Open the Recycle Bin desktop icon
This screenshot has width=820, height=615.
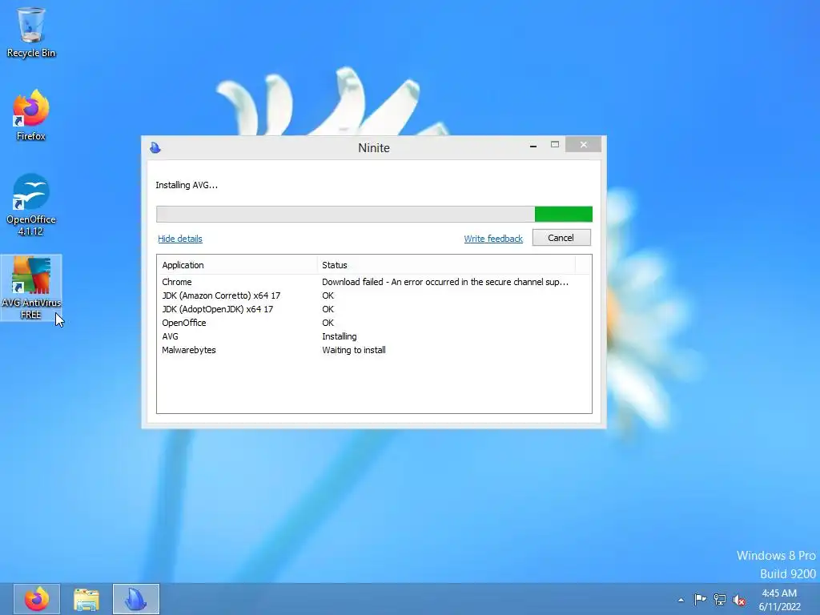point(31,32)
